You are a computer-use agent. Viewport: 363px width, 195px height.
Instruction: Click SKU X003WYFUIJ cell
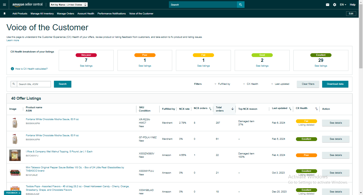click(146, 171)
